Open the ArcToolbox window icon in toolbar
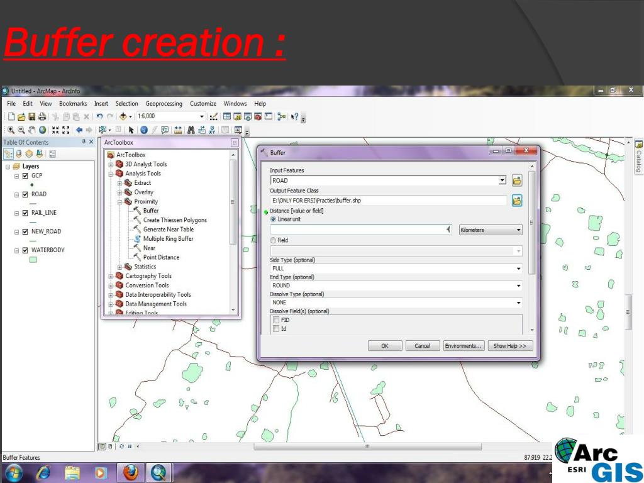This screenshot has height=483, width=644. tap(258, 116)
